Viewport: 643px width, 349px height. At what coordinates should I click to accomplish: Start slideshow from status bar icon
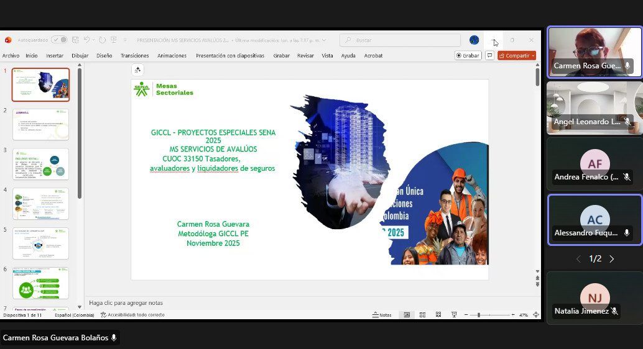(x=454, y=315)
